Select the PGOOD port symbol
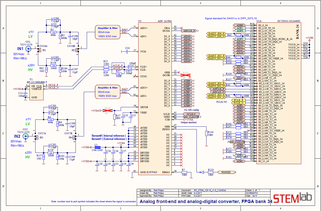321x211 pixels. click(x=226, y=172)
